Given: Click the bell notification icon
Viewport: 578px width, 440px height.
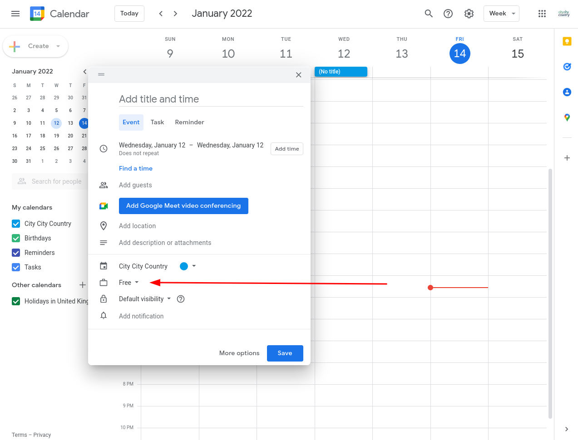Looking at the screenshot, I should (x=104, y=316).
